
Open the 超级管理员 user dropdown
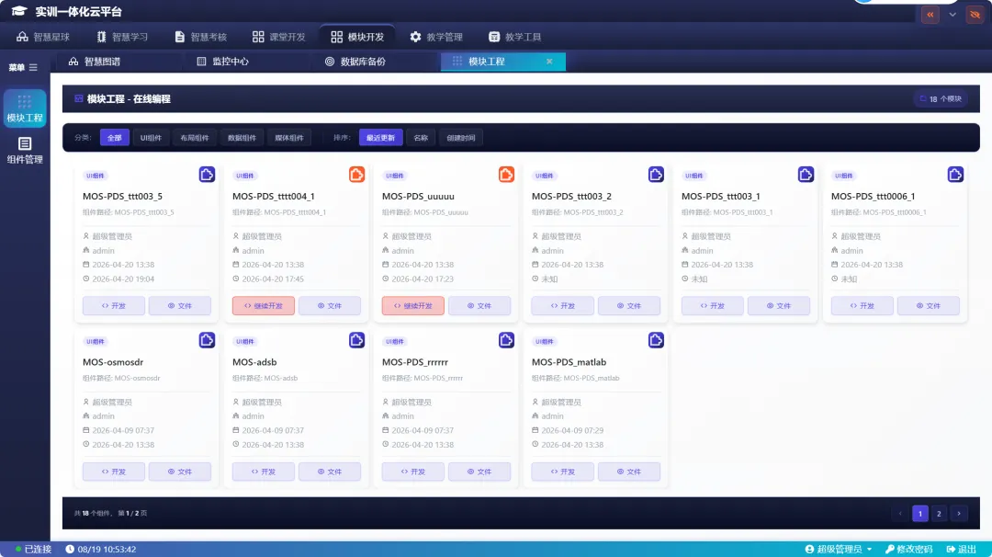839,549
